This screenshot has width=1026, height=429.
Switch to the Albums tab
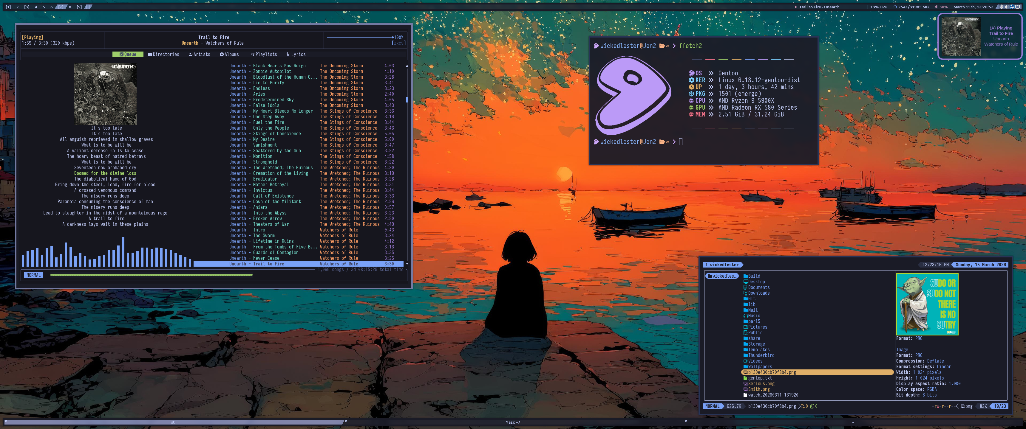click(x=229, y=55)
